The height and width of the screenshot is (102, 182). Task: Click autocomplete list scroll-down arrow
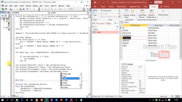(80, 88)
